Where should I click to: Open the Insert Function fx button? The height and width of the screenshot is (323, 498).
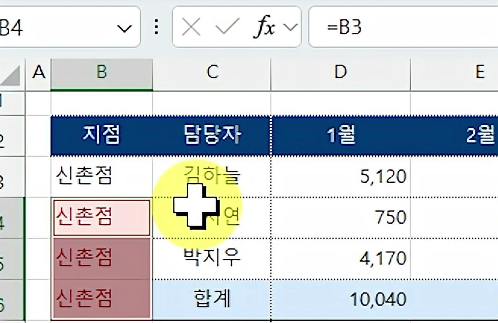pos(264,27)
